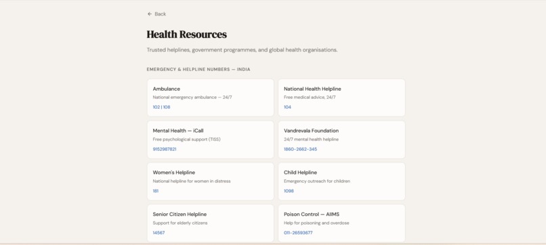Dial Child Helpline number 1098

[x=289, y=191]
